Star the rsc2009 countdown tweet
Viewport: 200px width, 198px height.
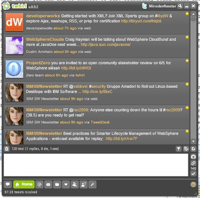187,108
